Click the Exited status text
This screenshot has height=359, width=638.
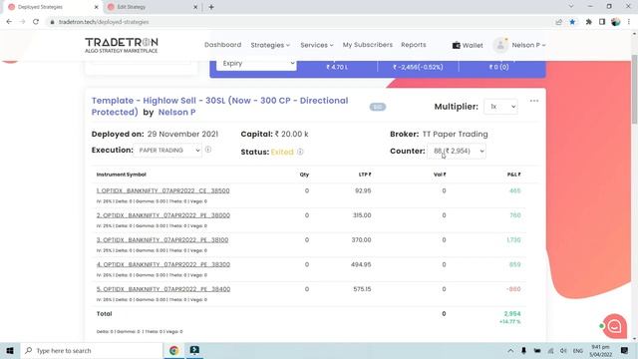click(282, 152)
